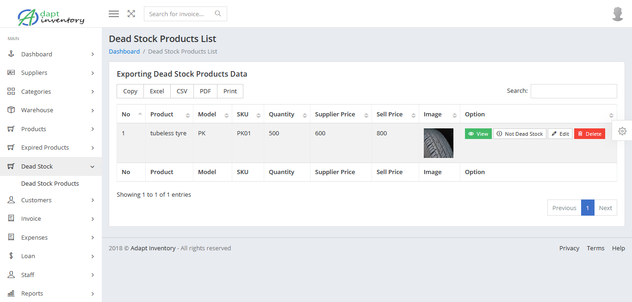Viewport: 632px width, 302px height.
Task: Click the settings gear on the right edge
Action: point(622,131)
